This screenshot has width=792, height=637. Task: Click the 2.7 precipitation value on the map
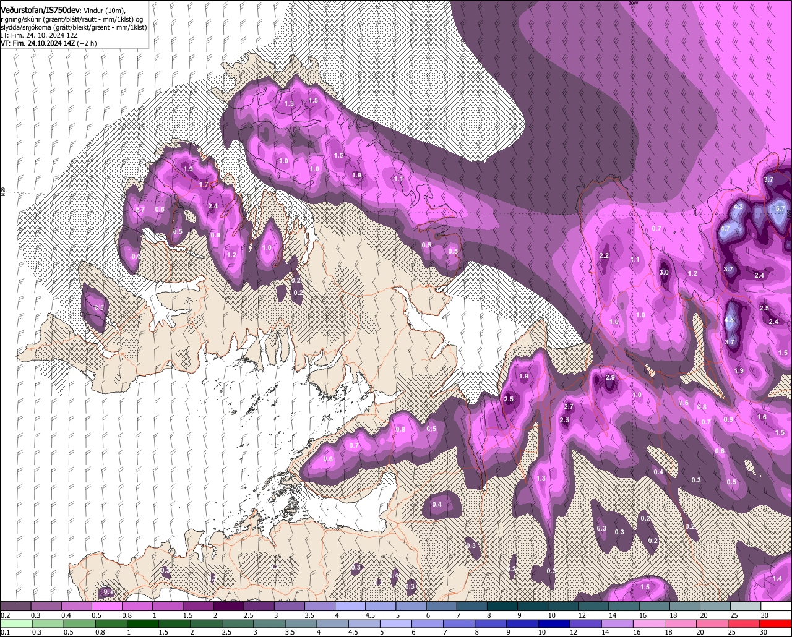coord(569,406)
